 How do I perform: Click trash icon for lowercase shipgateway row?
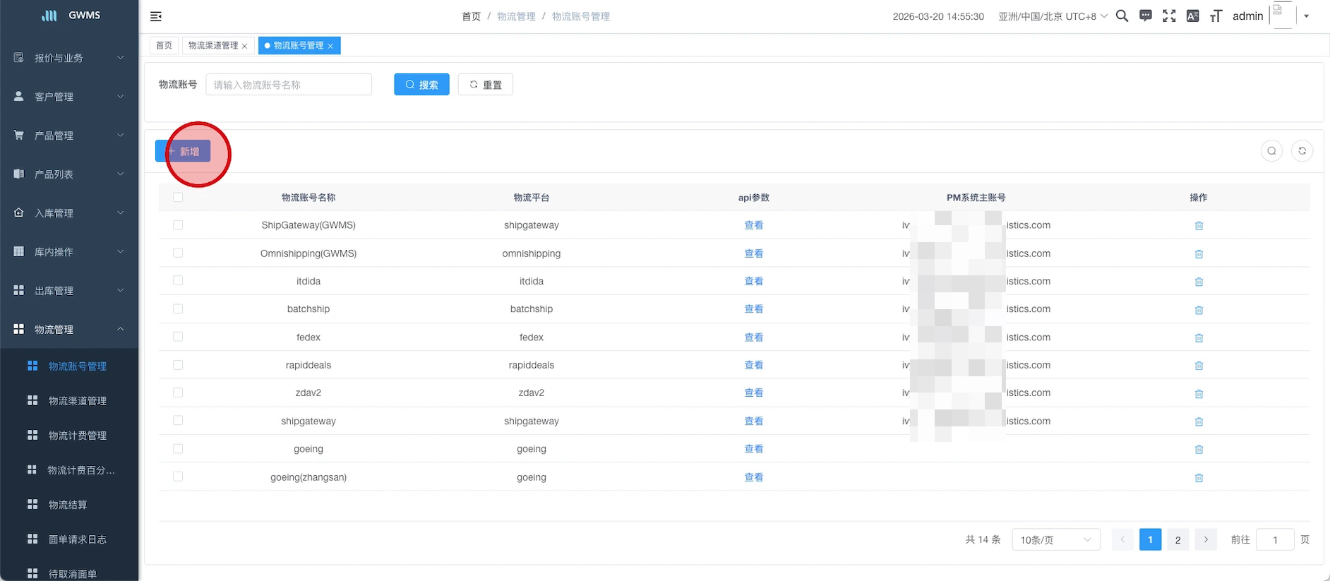[1199, 421]
